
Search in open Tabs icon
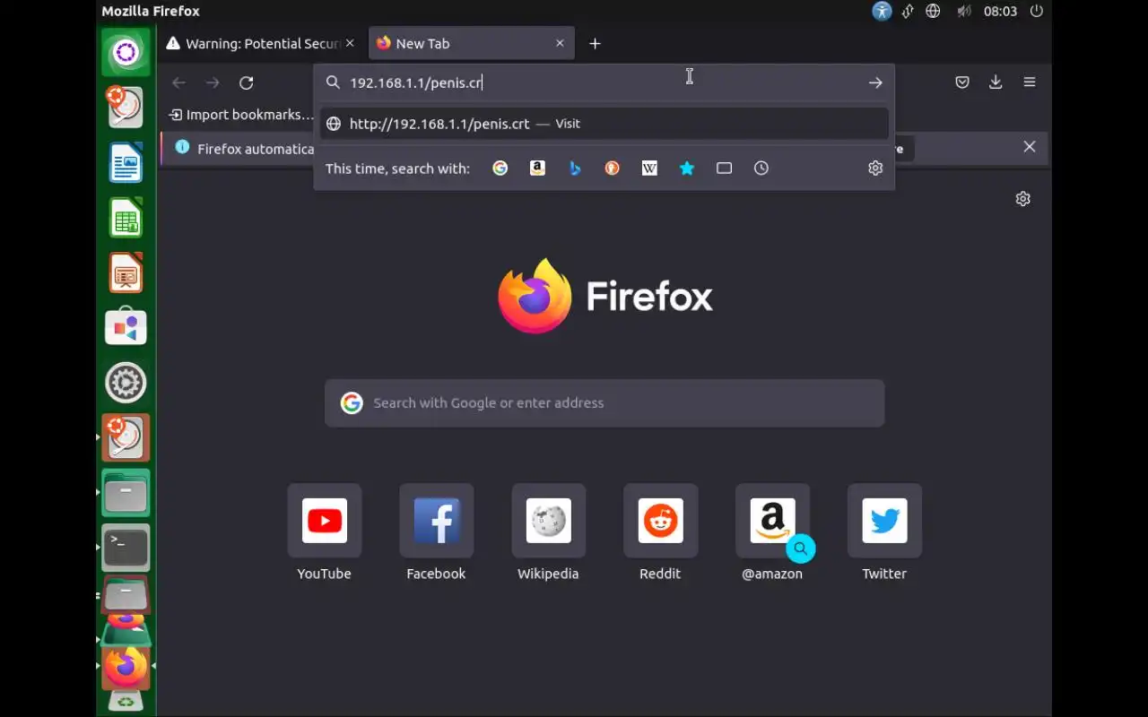(724, 168)
